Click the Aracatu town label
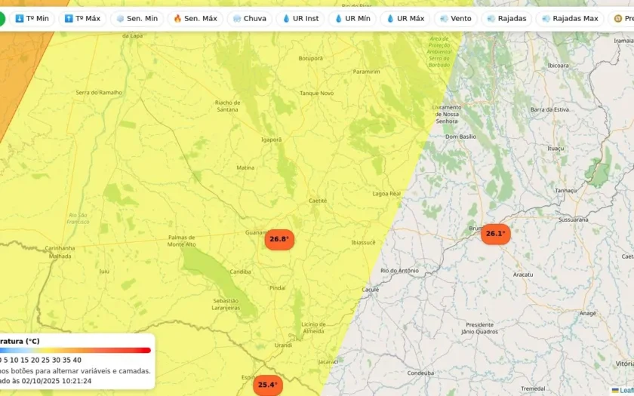Image resolution: width=634 pixels, height=396 pixels. pyautogui.click(x=523, y=275)
